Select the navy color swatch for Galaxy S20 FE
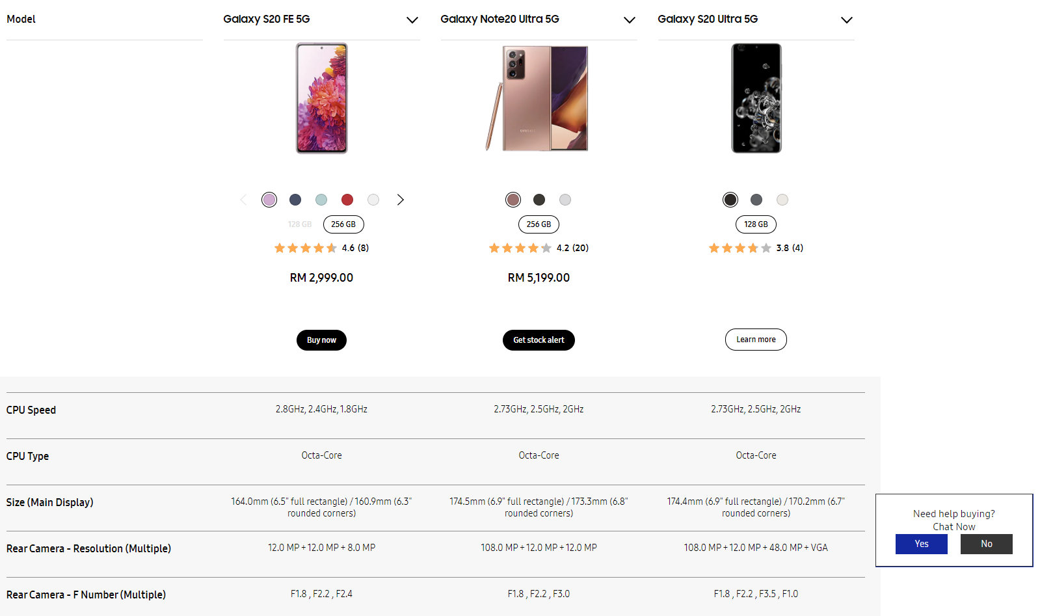Viewport: 1040px width, 616px height. (x=295, y=200)
